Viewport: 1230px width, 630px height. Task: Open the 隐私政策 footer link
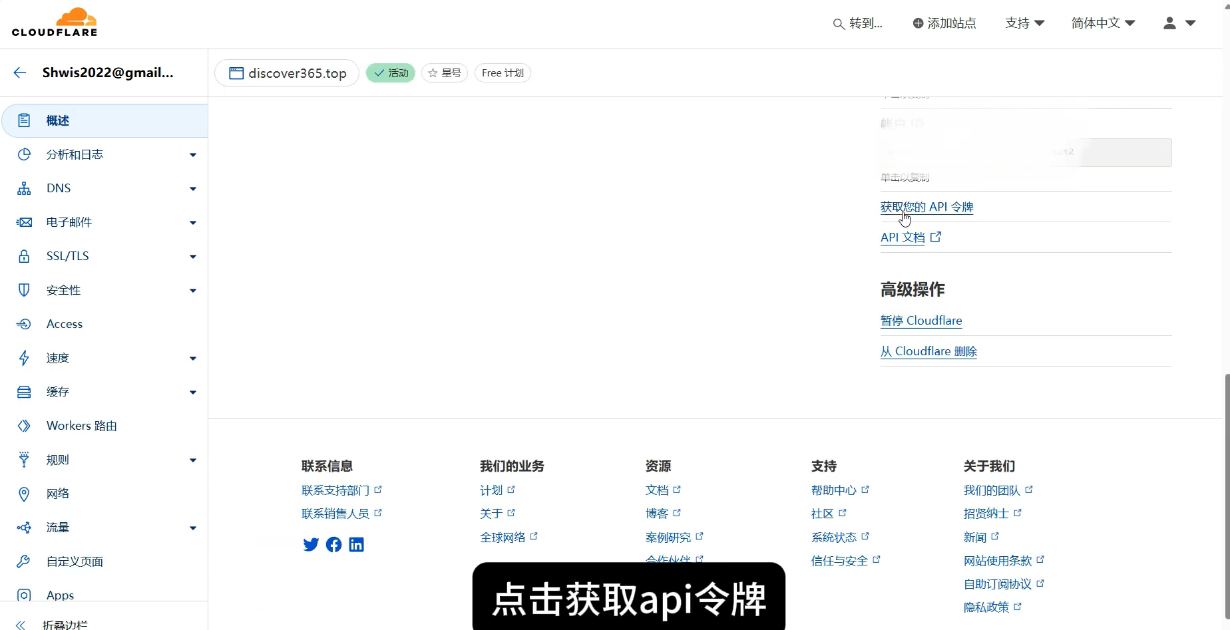[x=992, y=607]
